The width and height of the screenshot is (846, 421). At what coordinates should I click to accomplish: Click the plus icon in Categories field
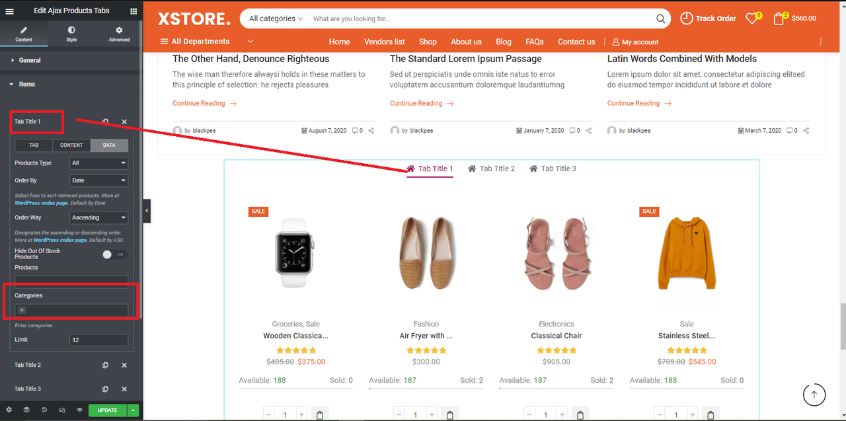coord(22,310)
